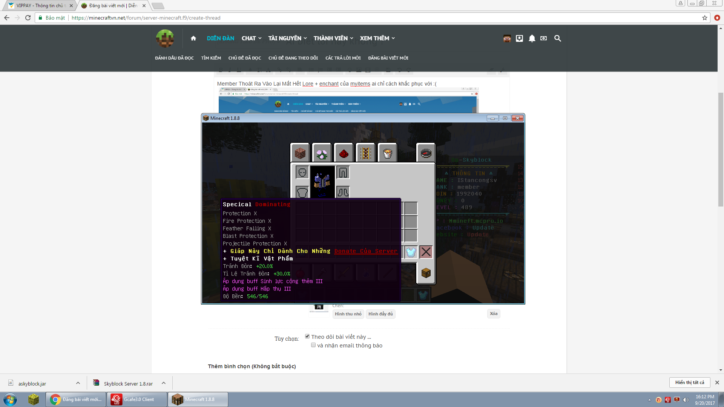
Task: Click the equipped chestplate armor slot
Action: pyautogui.click(x=302, y=192)
